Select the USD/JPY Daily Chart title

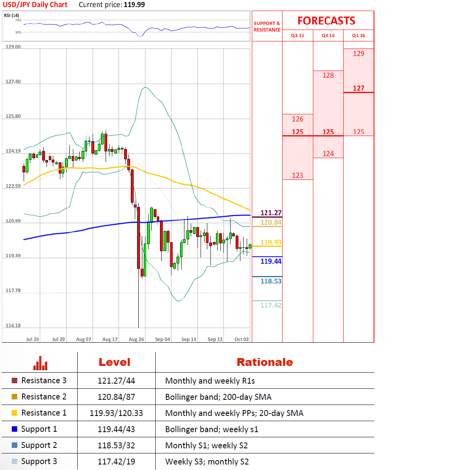pyautogui.click(x=35, y=5)
